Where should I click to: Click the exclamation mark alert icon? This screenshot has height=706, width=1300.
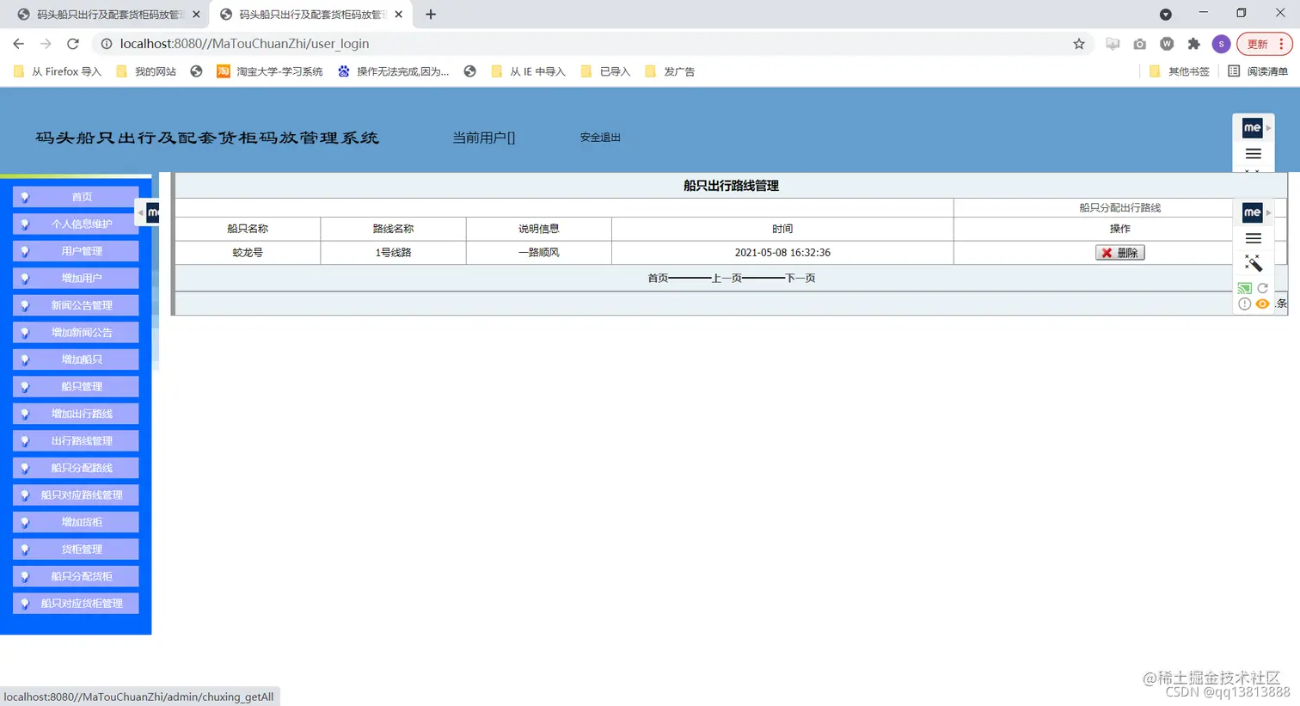click(1243, 304)
